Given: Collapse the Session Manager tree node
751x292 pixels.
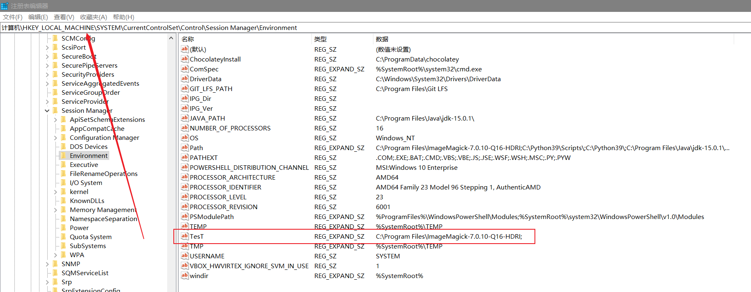Looking at the screenshot, I should 47,111.
